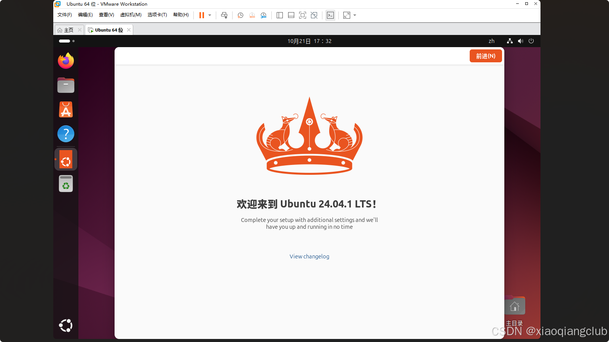Open the zh input source menu
Image resolution: width=609 pixels, height=342 pixels.
(x=491, y=41)
